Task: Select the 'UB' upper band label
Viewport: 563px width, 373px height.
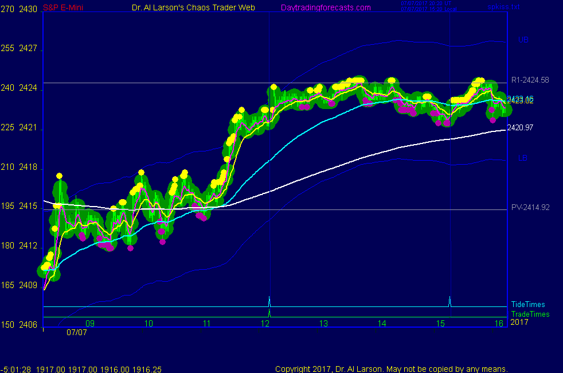Action: [x=523, y=40]
